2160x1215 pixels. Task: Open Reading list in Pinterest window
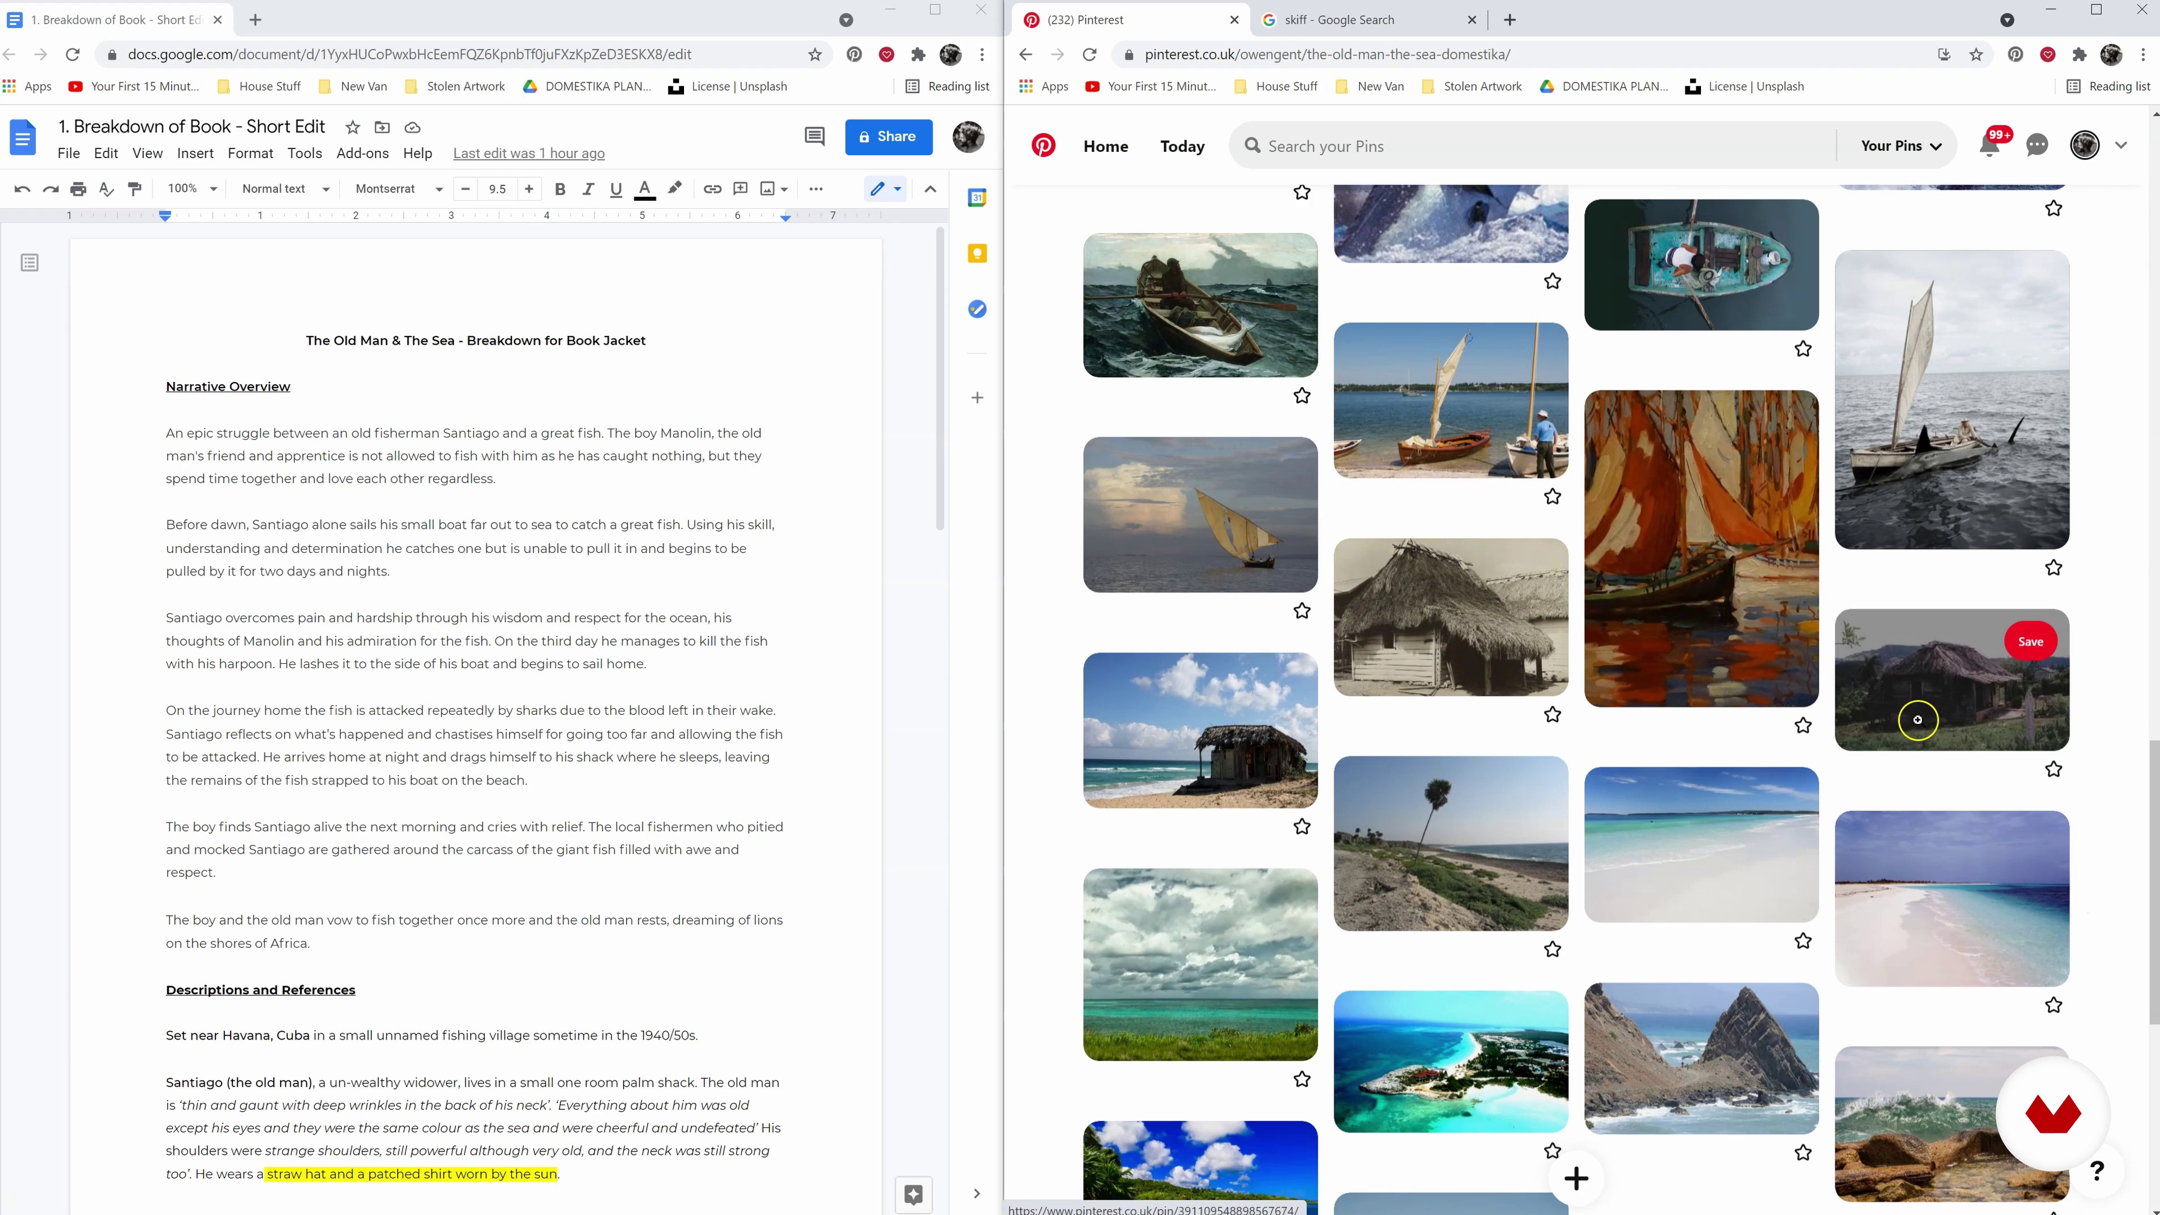click(x=2108, y=87)
